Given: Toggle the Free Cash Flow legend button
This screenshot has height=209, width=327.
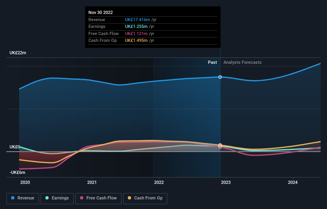Looking at the screenshot, I should (x=98, y=198).
